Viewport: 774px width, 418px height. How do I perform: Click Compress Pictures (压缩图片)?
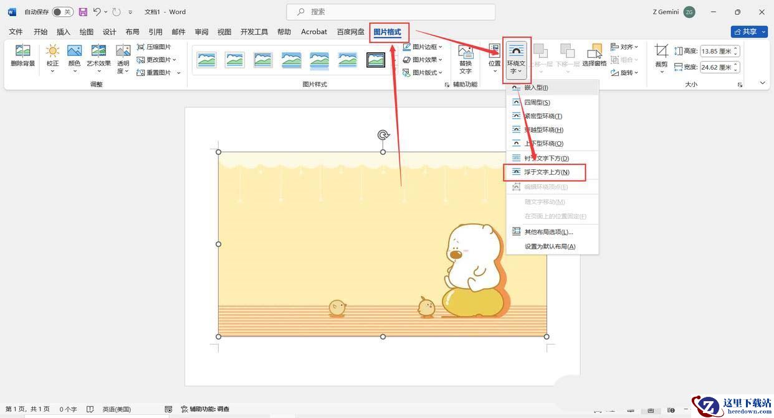[x=154, y=47]
